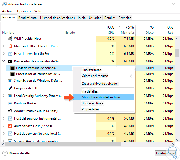180x160 pixels.
Task: Click Propiedades in the context menu
Action: [91, 109]
